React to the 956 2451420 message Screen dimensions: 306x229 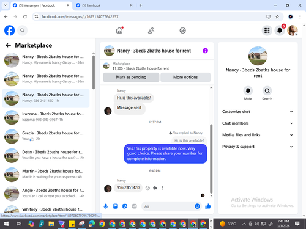(147, 188)
